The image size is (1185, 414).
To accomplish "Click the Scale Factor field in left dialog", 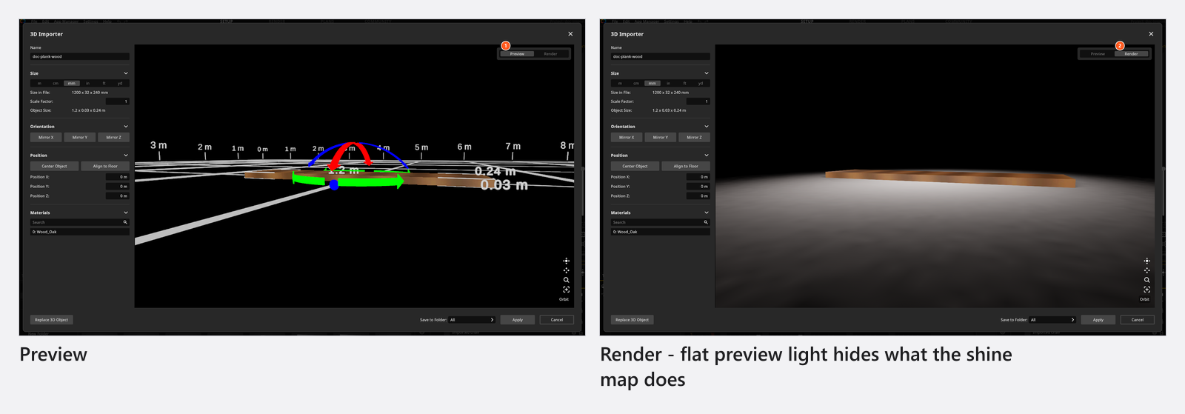I will [x=117, y=101].
